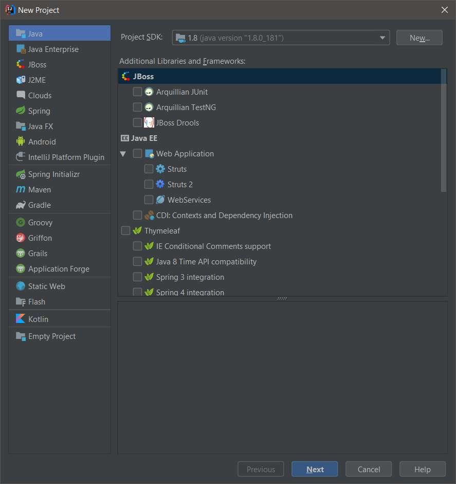Click the Cancel button
This screenshot has width=456, height=484.
(x=369, y=469)
